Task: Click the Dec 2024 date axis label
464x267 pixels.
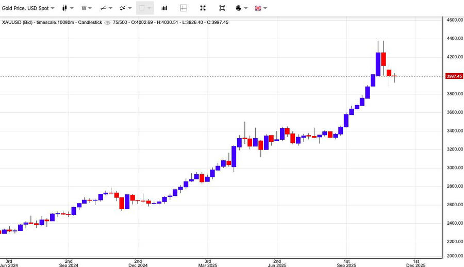Action: coord(138,264)
